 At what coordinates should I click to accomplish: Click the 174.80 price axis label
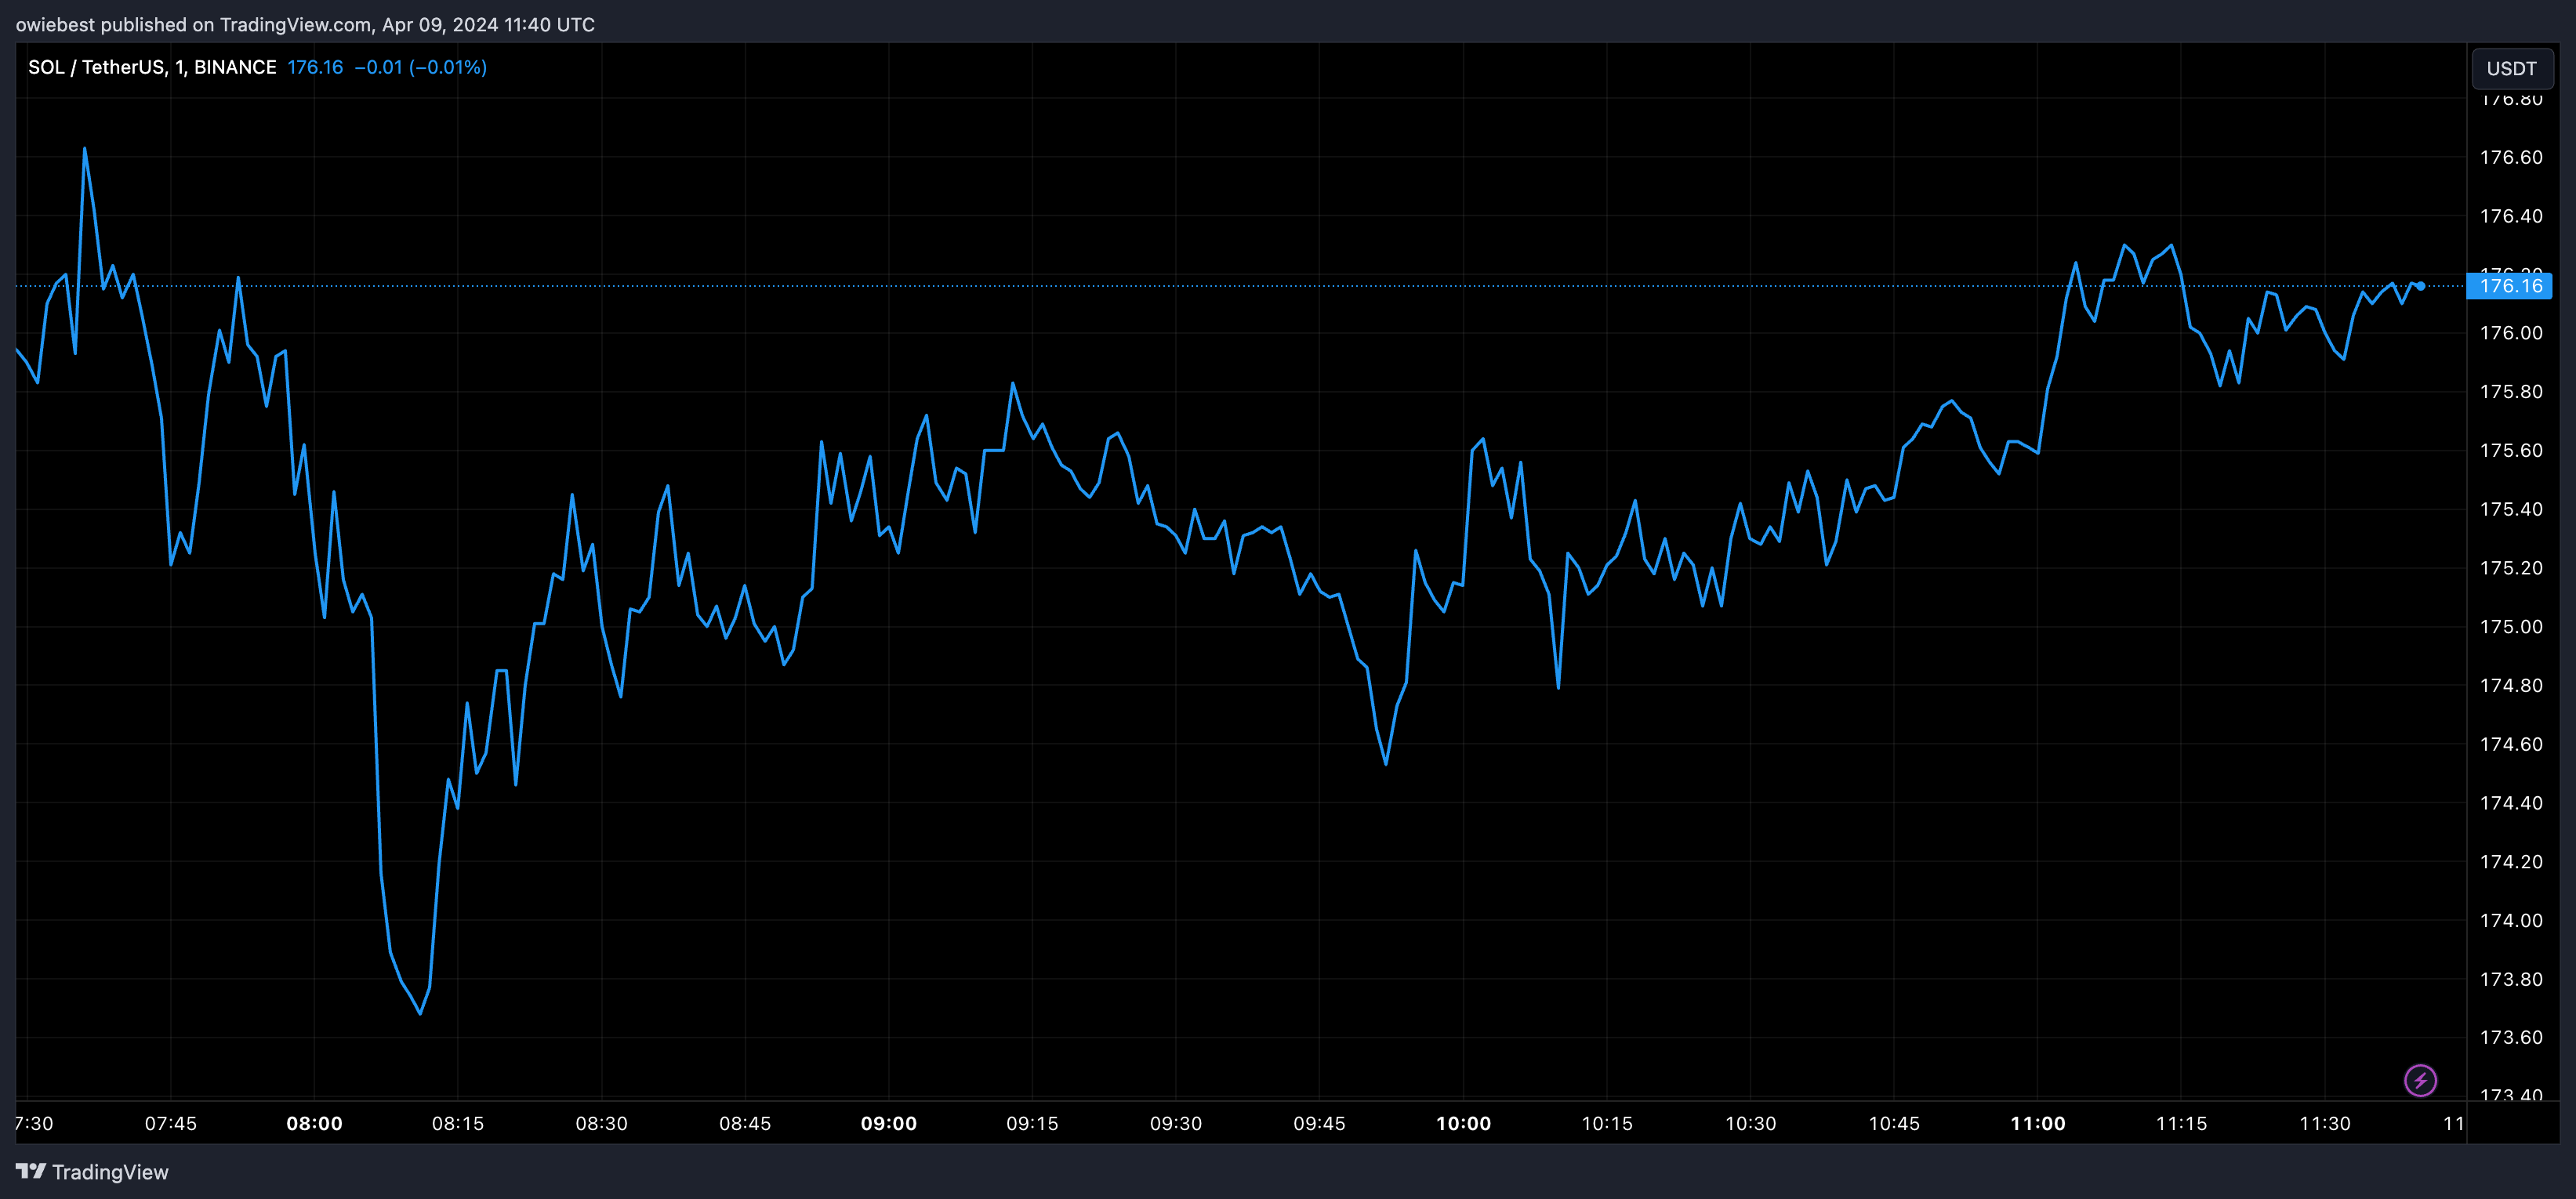click(2511, 686)
